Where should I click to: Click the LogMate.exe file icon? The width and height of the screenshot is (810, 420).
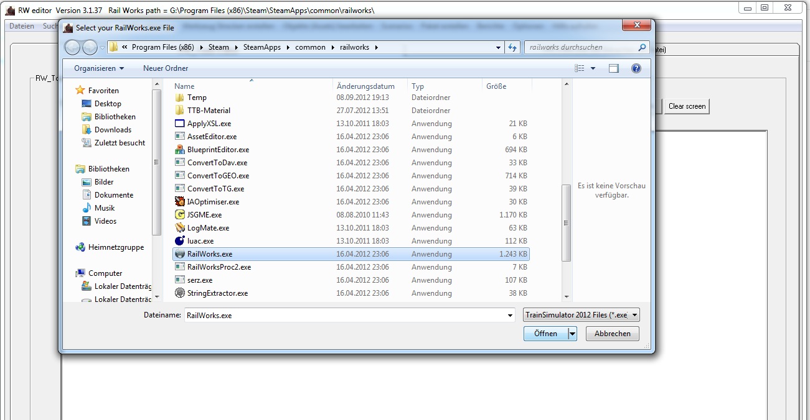pos(180,228)
